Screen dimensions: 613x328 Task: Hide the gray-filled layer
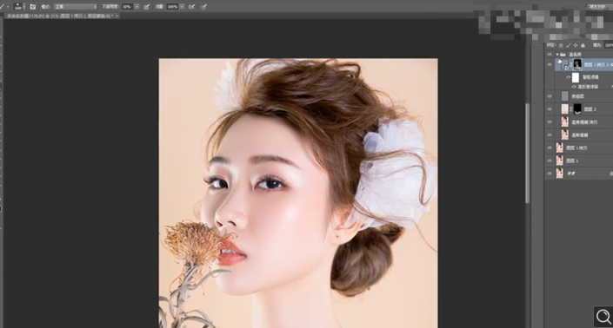(550, 96)
